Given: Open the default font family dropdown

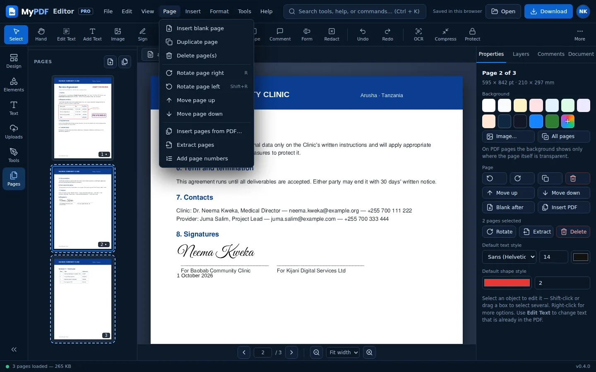Looking at the screenshot, I should tap(509, 257).
